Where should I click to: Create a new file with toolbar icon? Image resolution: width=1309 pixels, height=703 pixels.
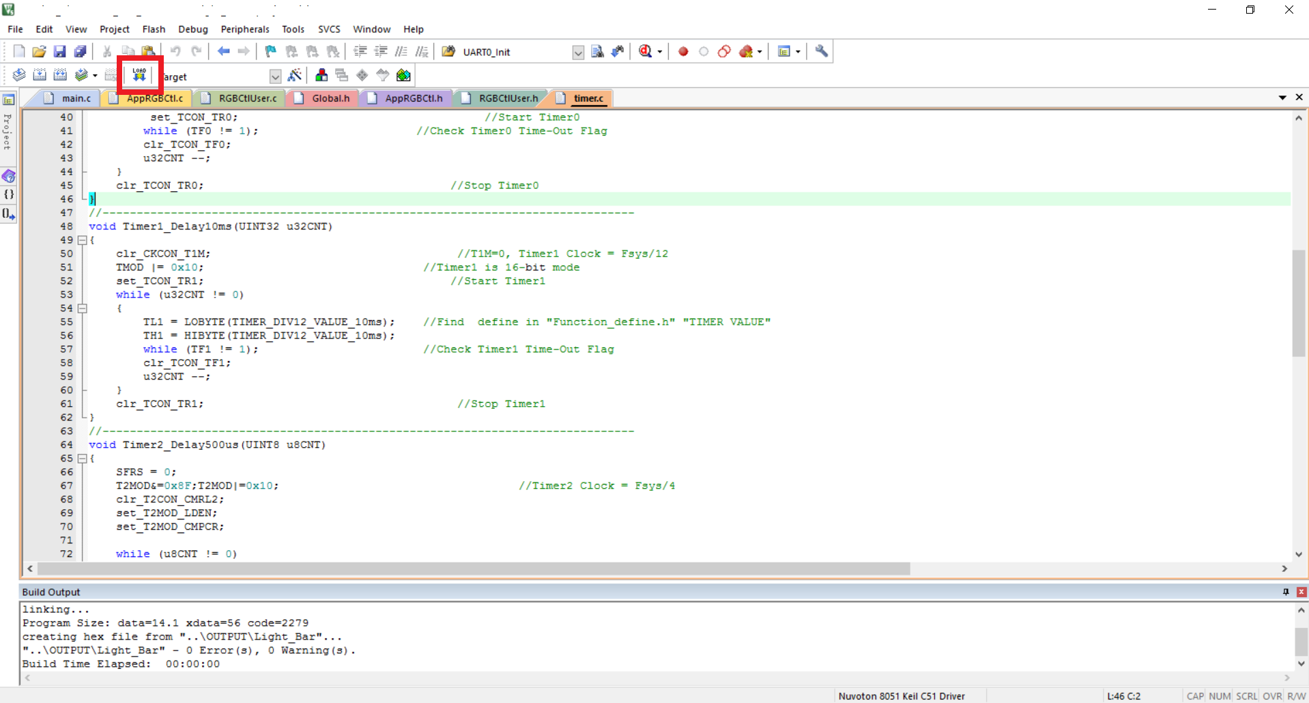[19, 51]
